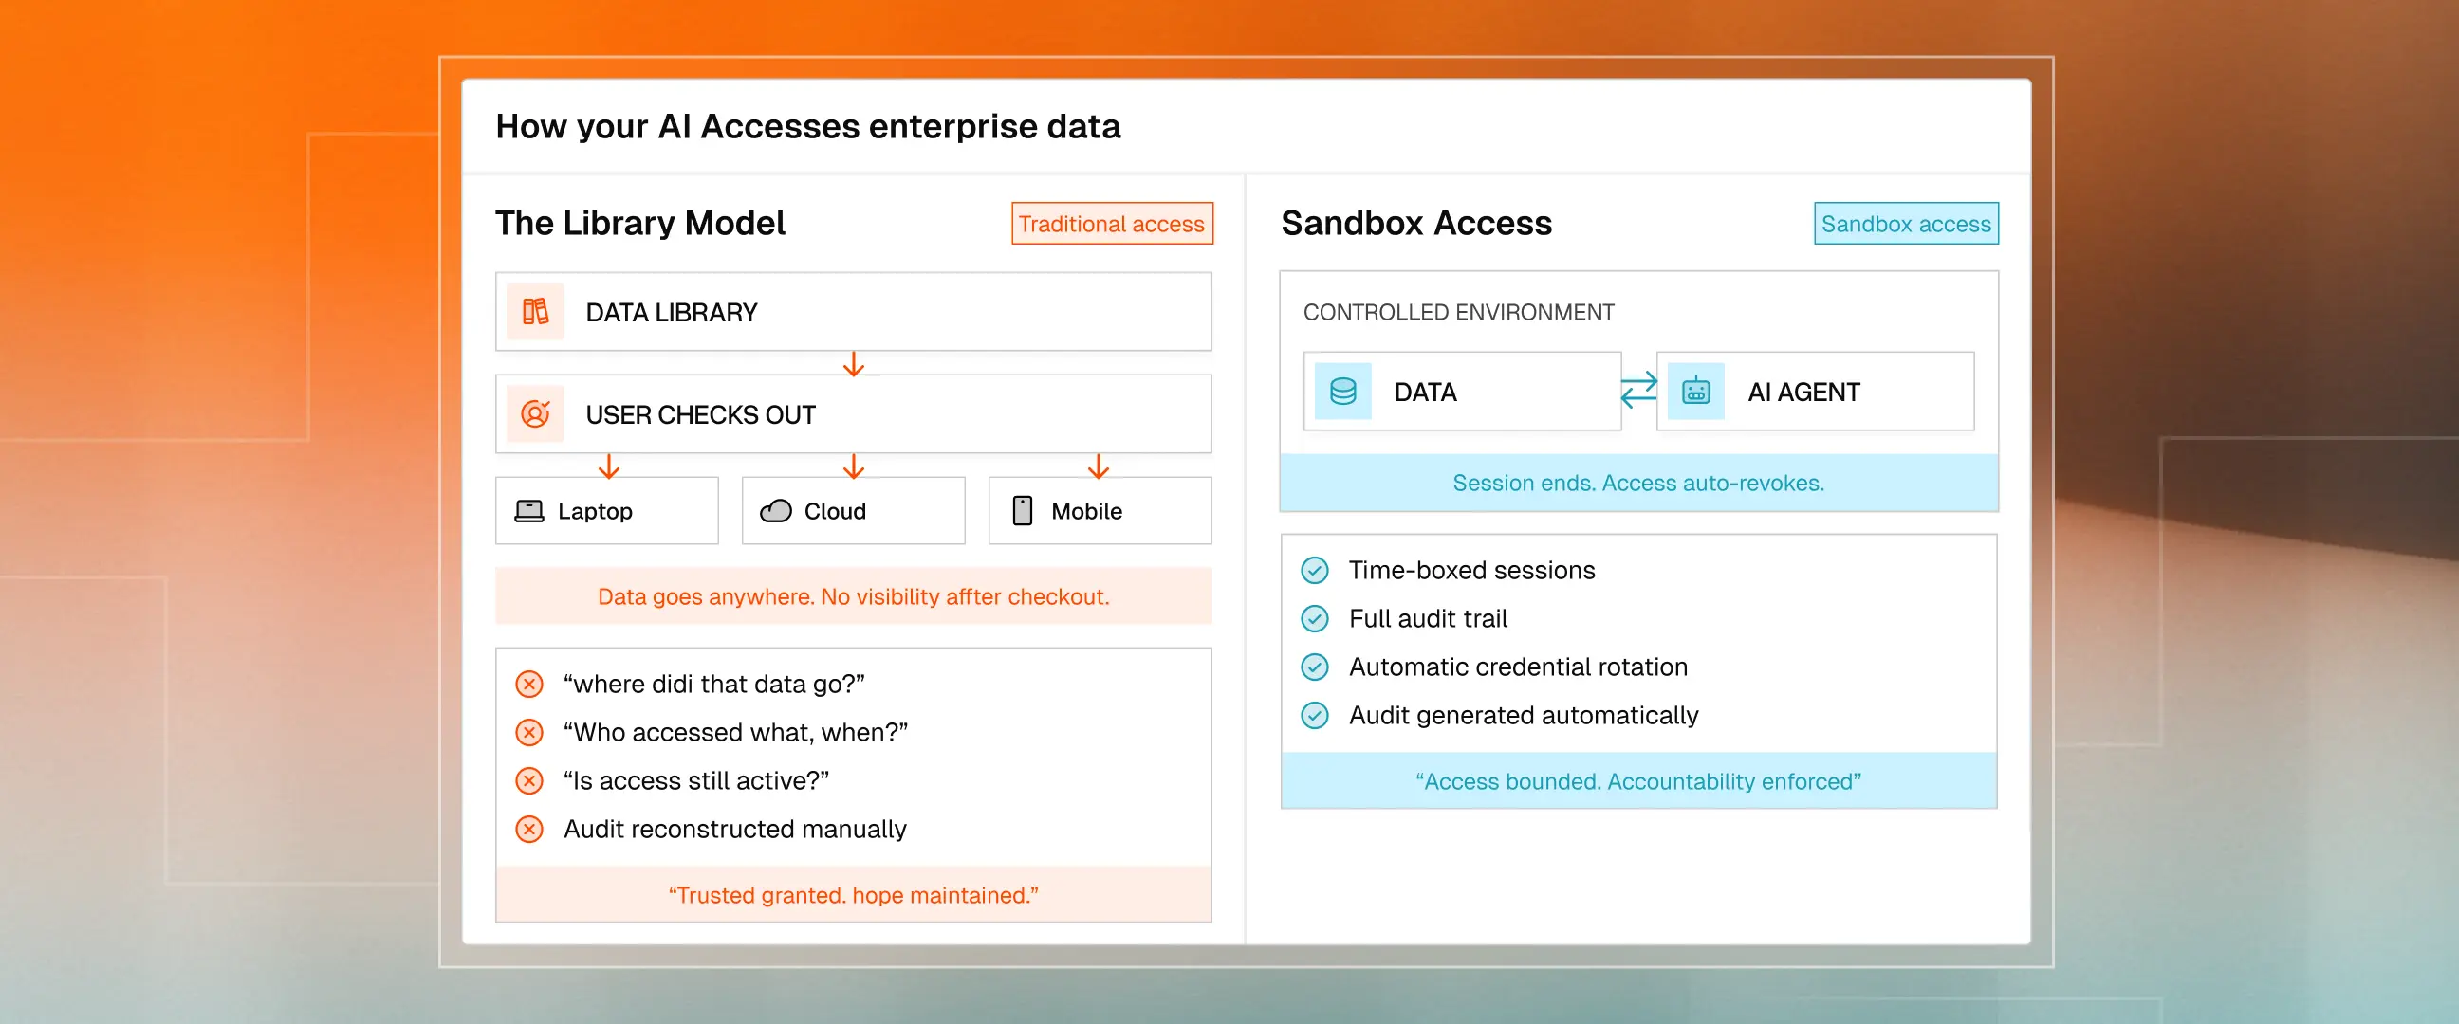Click the Cloud icon
The height and width of the screenshot is (1024, 2459).
(x=775, y=511)
